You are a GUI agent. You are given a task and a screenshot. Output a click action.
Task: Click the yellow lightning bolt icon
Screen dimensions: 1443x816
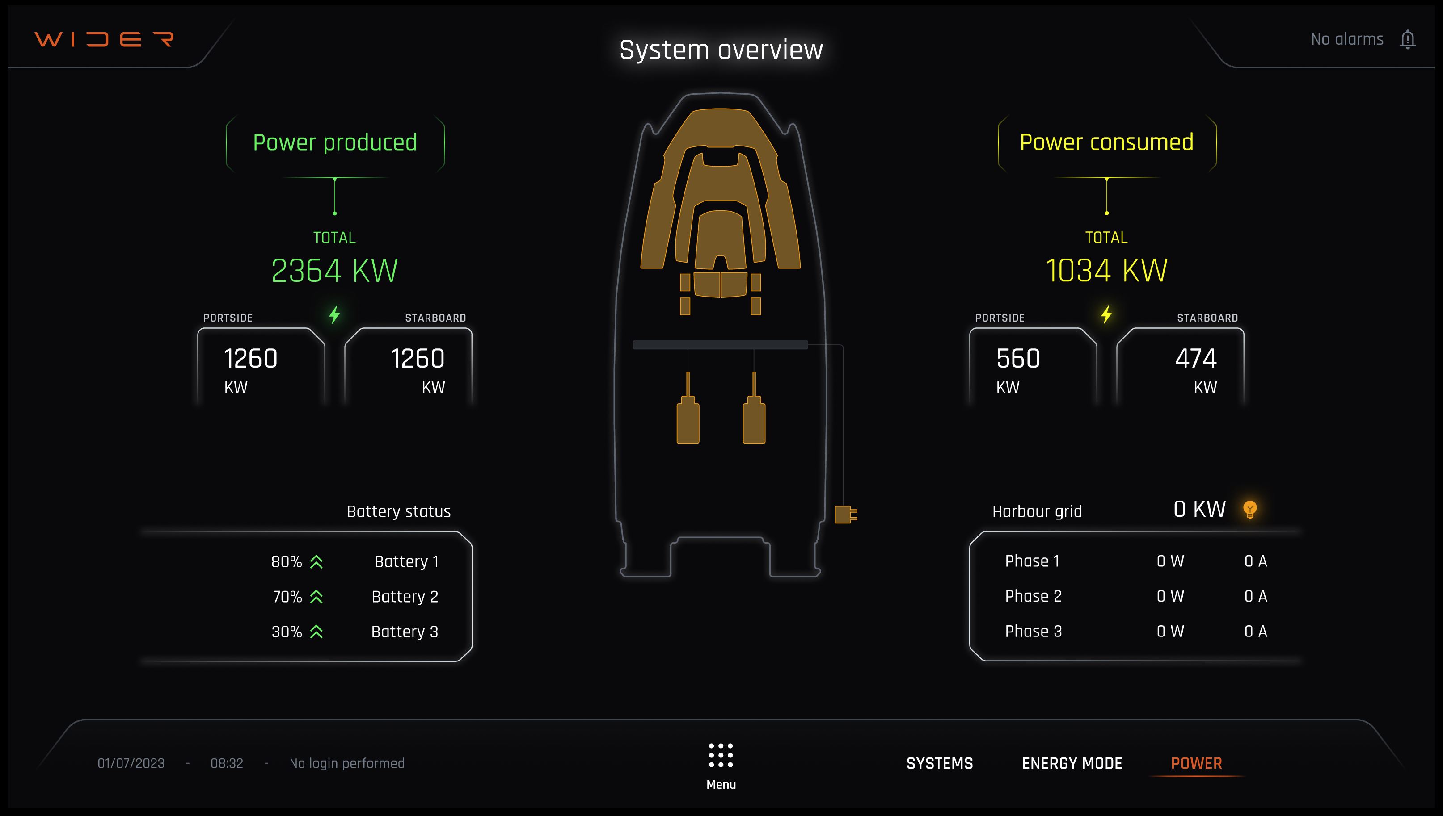click(1106, 314)
